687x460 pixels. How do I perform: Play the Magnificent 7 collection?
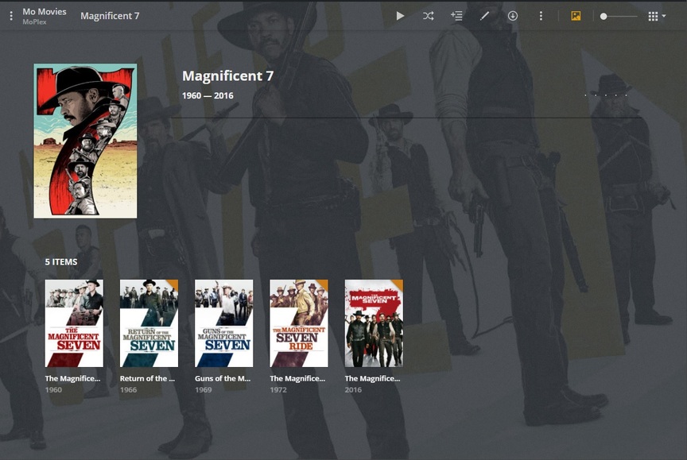point(400,16)
